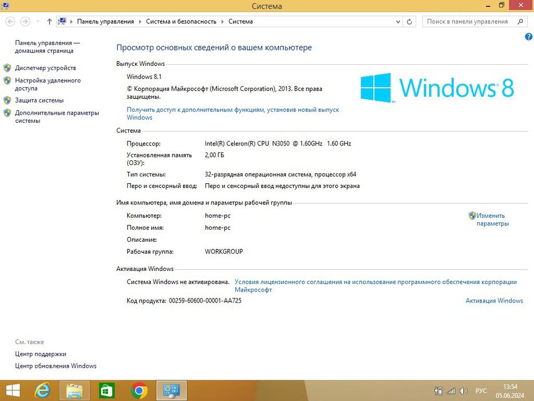
Task: Open Защита системы link
Action: point(39,100)
